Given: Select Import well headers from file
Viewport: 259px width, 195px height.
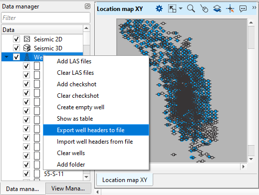Looking at the screenshot, I should click(x=96, y=142).
